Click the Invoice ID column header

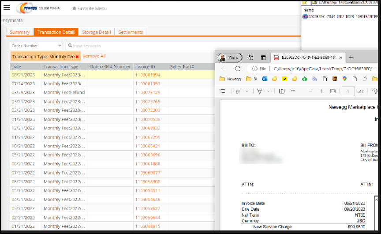pyautogui.click(x=145, y=67)
